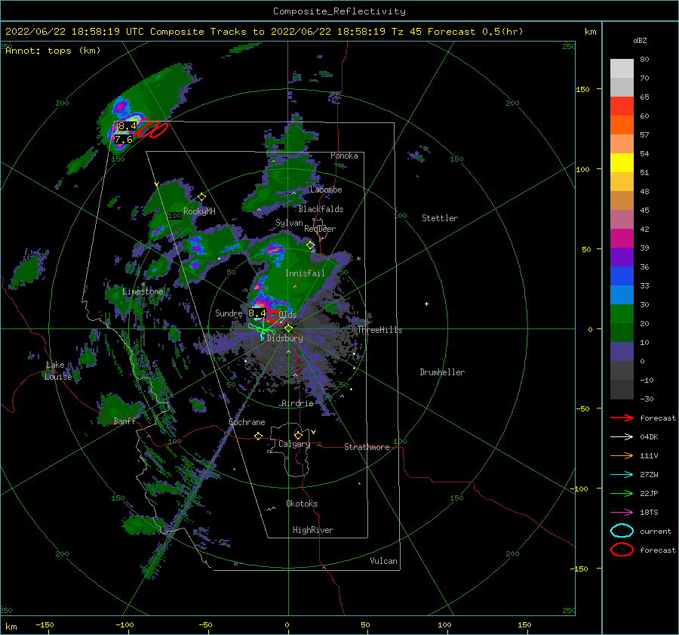The height and width of the screenshot is (635, 679).
Task: Click the blue swatch between 36 and 33 dBZ
Action: coord(622,276)
